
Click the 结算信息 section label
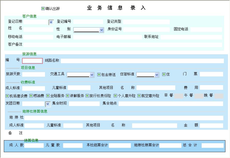pos(31,140)
